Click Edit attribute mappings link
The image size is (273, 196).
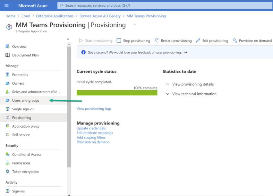pos(95,133)
